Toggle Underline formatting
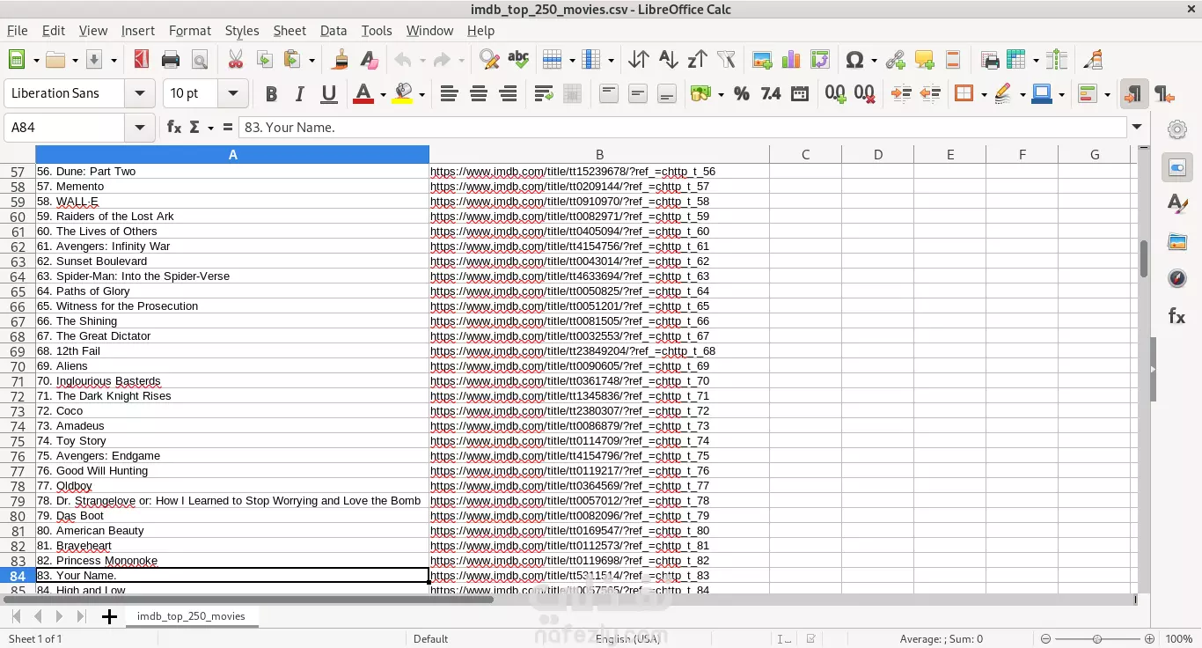Viewport: 1202px width, 648px height. click(329, 93)
